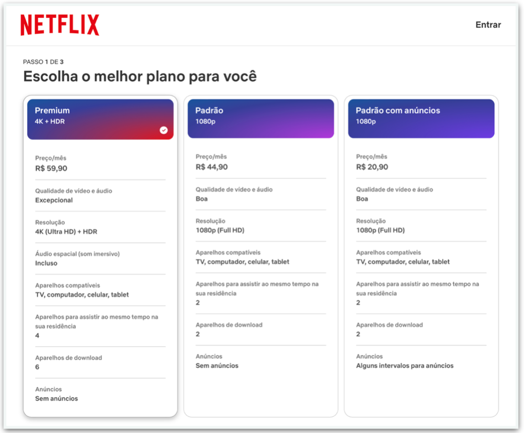Click the white checkmark on Premium plan
Viewport: 524px width, 433px height.
pyautogui.click(x=164, y=130)
